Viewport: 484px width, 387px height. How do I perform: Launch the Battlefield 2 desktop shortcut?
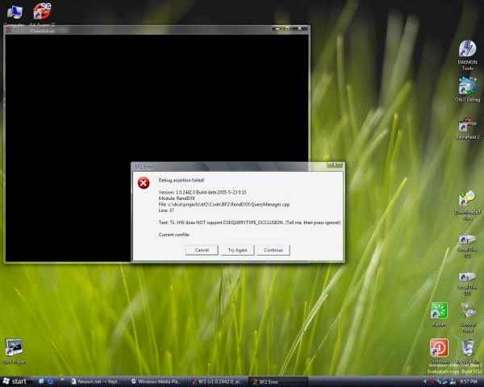pos(467,128)
